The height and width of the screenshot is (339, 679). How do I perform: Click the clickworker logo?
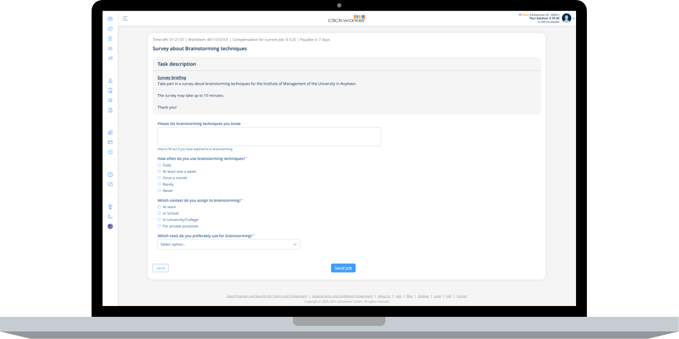(347, 18)
